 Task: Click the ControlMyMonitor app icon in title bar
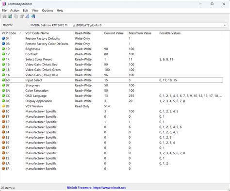click(x=4, y=4)
